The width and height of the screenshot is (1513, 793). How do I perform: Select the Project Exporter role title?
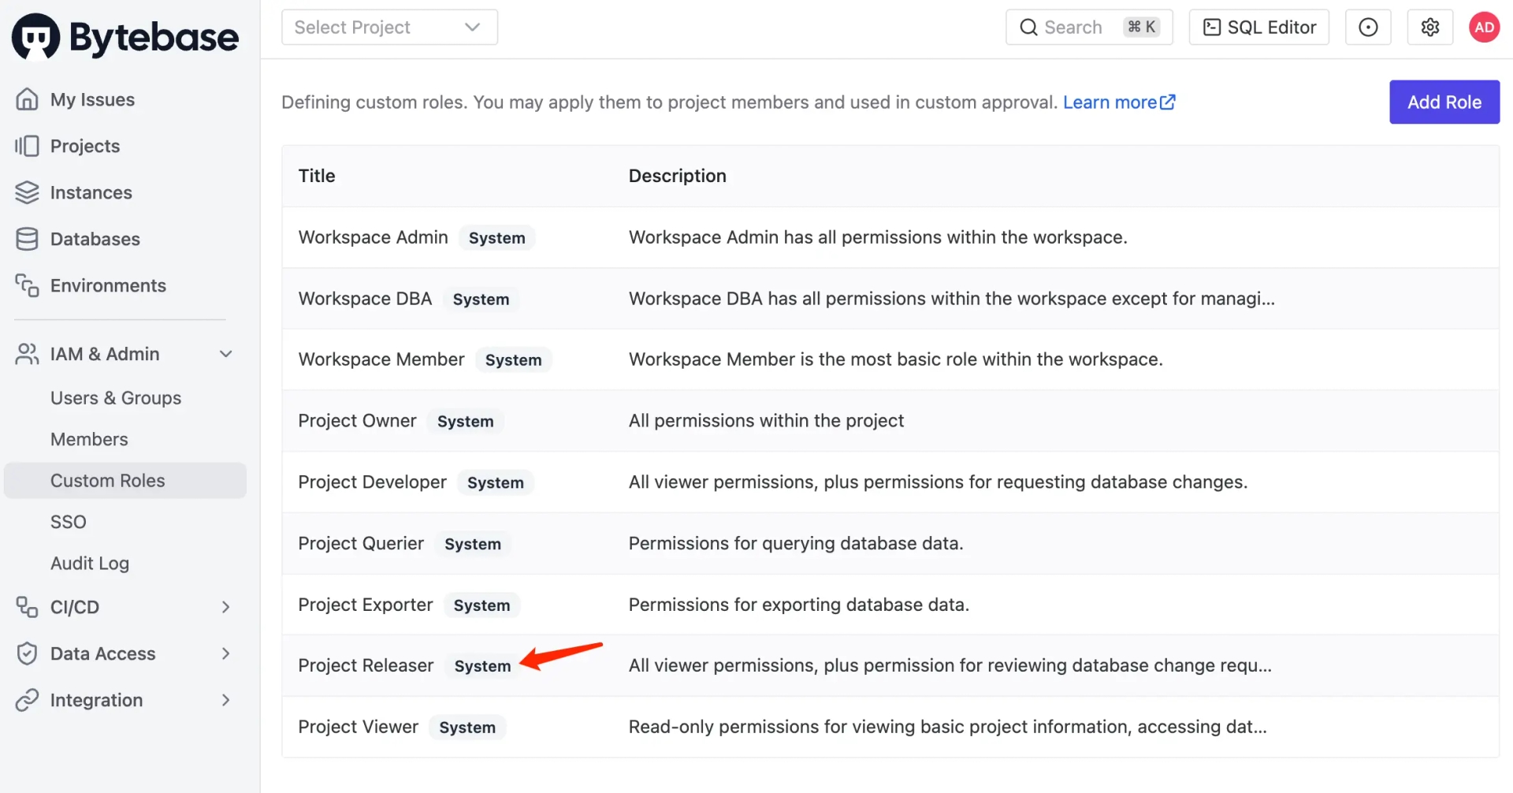366,605
